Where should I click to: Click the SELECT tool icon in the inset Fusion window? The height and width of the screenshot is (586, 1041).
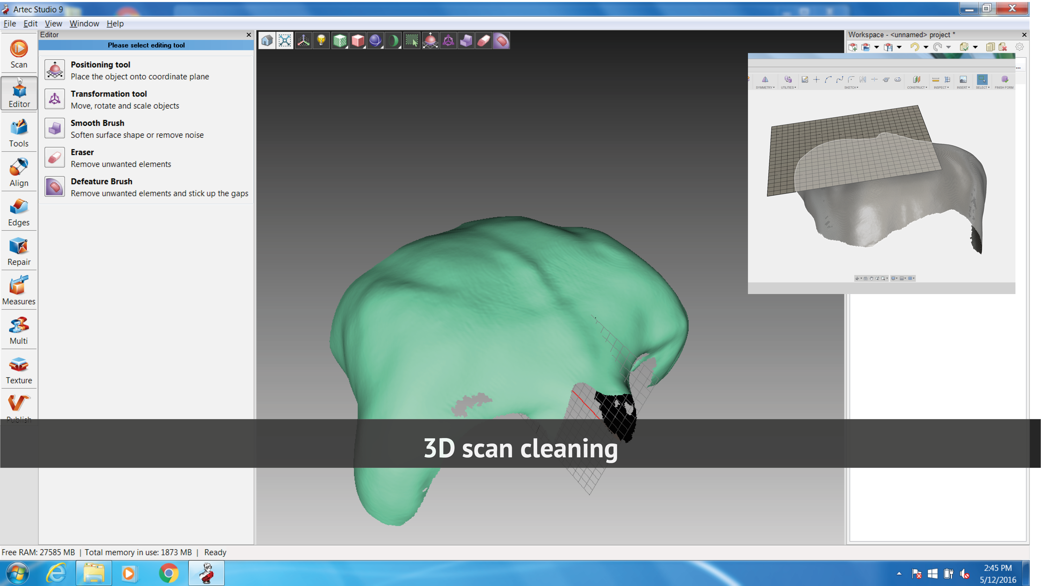click(982, 80)
